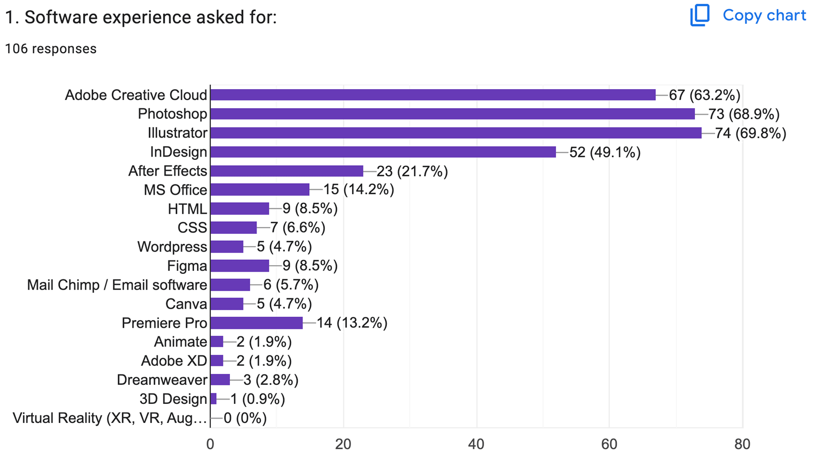Select the Premiere Pro bar

pyautogui.click(x=255, y=322)
